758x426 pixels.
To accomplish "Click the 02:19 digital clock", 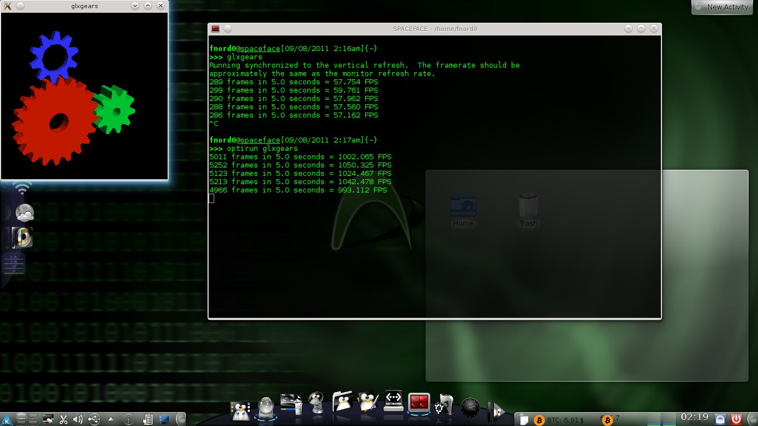I will 694,417.
